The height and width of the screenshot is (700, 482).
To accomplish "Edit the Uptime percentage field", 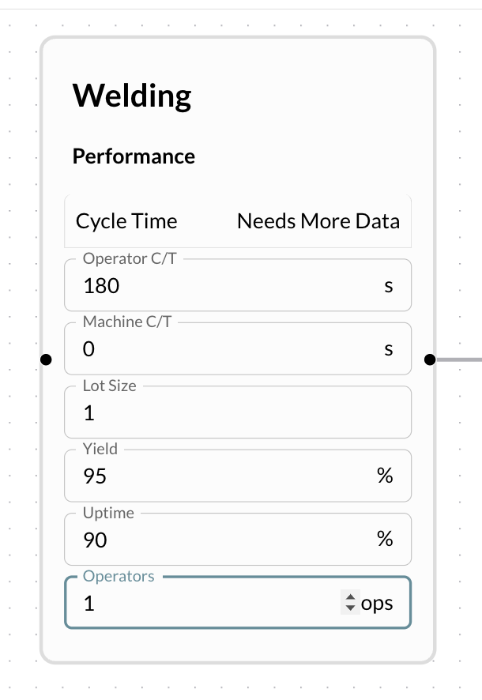I will coord(221,540).
